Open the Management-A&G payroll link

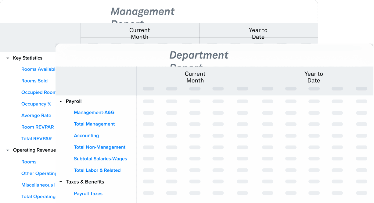coord(94,113)
